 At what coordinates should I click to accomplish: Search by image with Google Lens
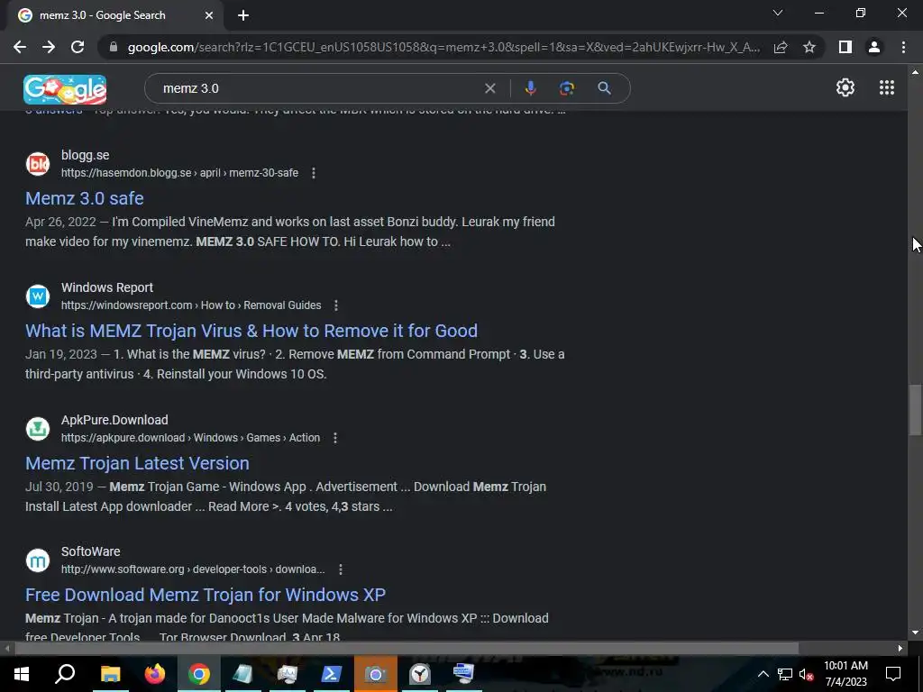[x=566, y=88]
